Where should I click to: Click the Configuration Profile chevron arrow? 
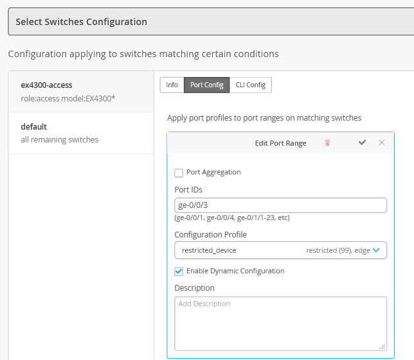(377, 250)
